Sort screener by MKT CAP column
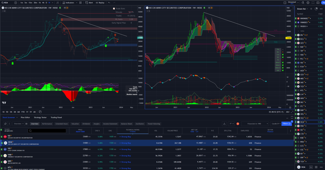This screenshot has height=170, width=325. (194, 130)
